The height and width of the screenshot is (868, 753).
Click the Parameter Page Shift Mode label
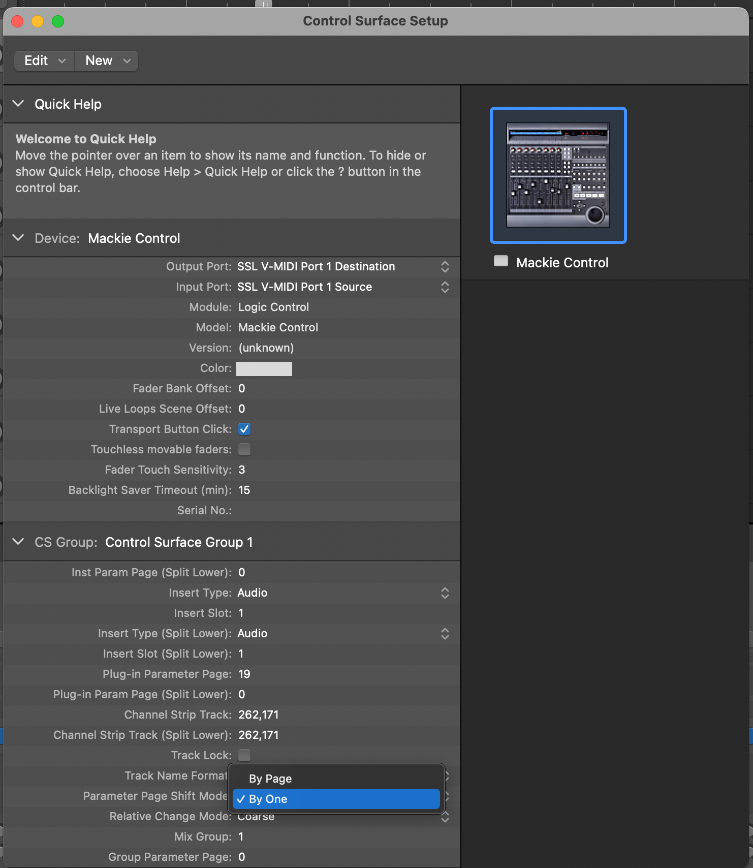(x=155, y=796)
